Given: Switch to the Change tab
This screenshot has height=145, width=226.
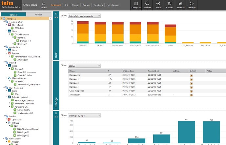Looking at the screenshot, I should click(75, 5).
